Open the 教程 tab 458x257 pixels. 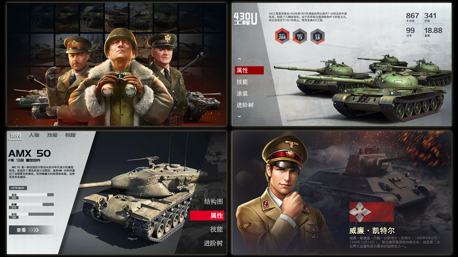[70, 135]
